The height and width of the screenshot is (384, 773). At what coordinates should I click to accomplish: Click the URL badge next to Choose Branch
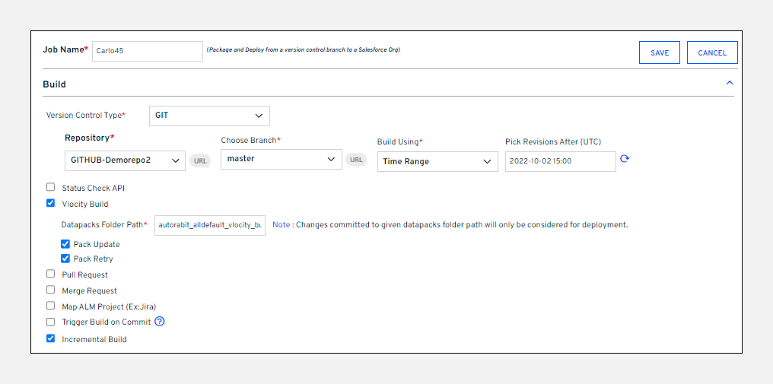coord(356,160)
